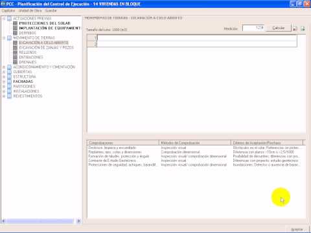This screenshot has height=233, width=311.
Task: Click 'Tamaño del lote: 1000 (m3)' label
Action: click(107, 30)
